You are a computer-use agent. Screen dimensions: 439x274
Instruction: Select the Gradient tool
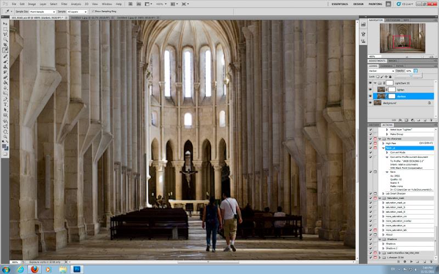coord(5,83)
